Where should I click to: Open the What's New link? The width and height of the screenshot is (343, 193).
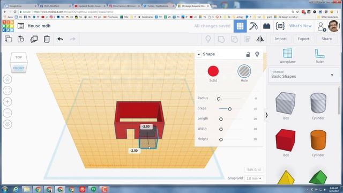pos(300,26)
